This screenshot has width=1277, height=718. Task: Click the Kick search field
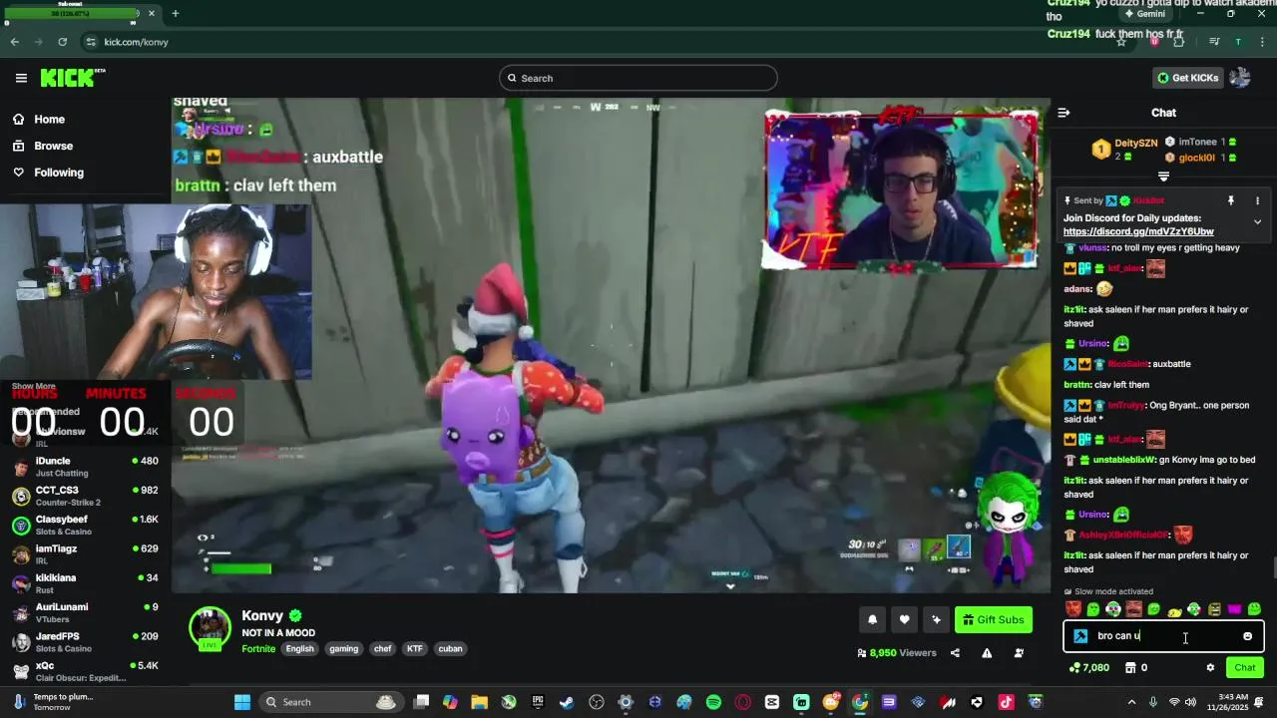point(638,78)
